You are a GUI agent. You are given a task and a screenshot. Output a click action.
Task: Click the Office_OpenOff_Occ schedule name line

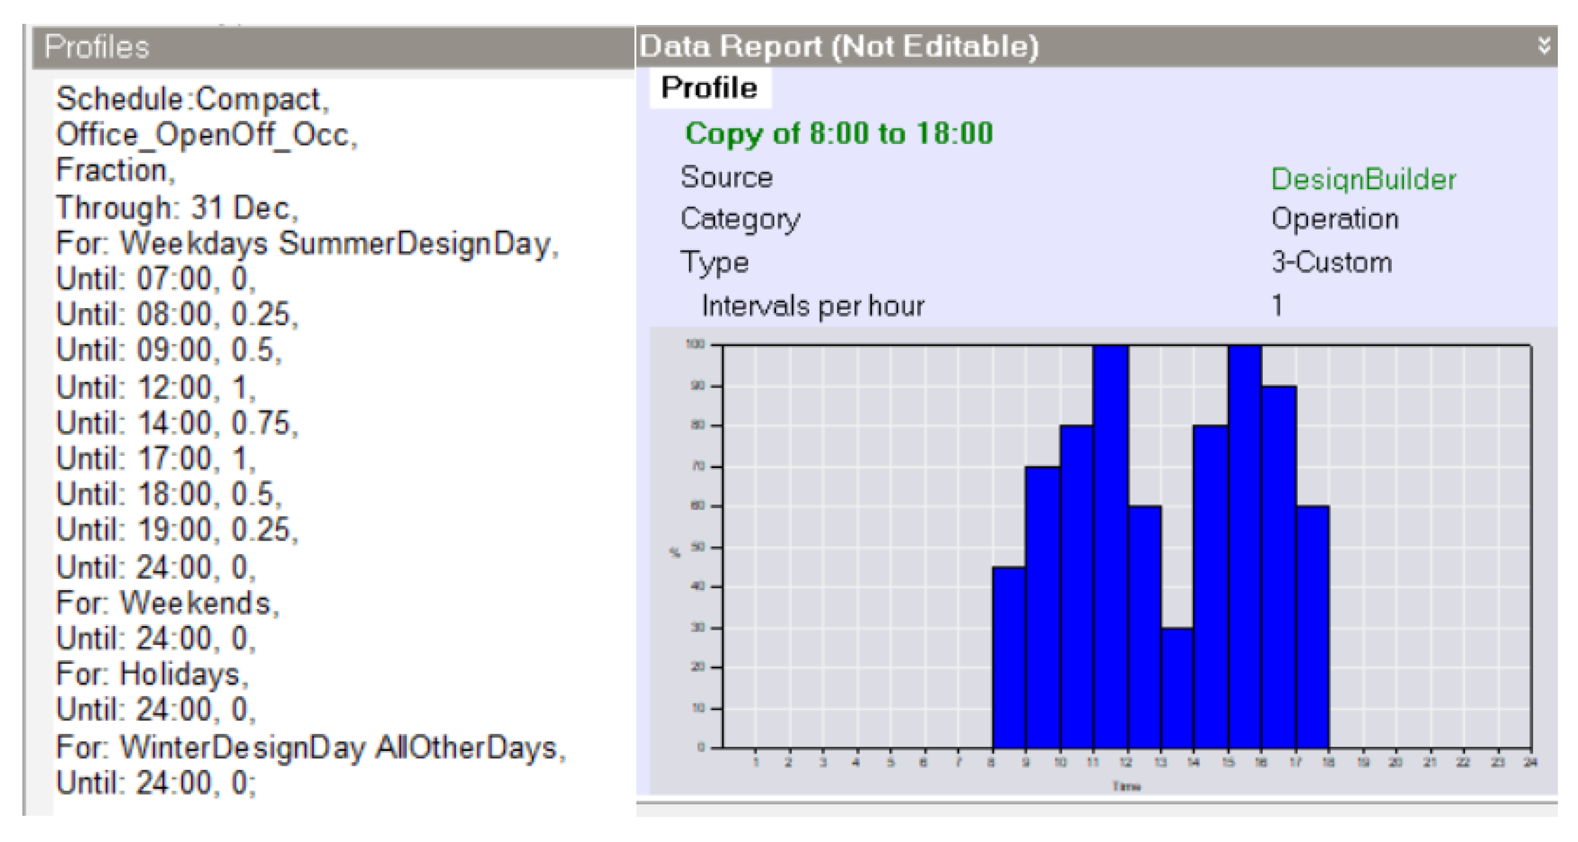click(206, 135)
